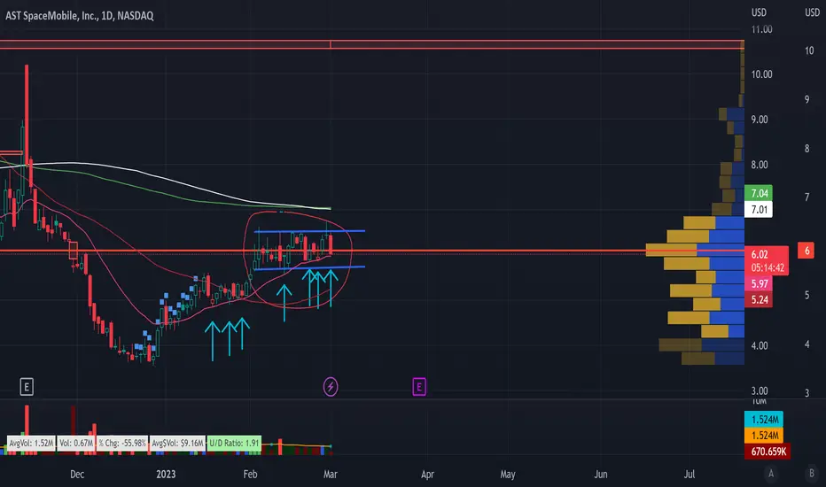This screenshot has width=826, height=487.
Task: Click the Dec label on the time axis
Action: point(77,474)
